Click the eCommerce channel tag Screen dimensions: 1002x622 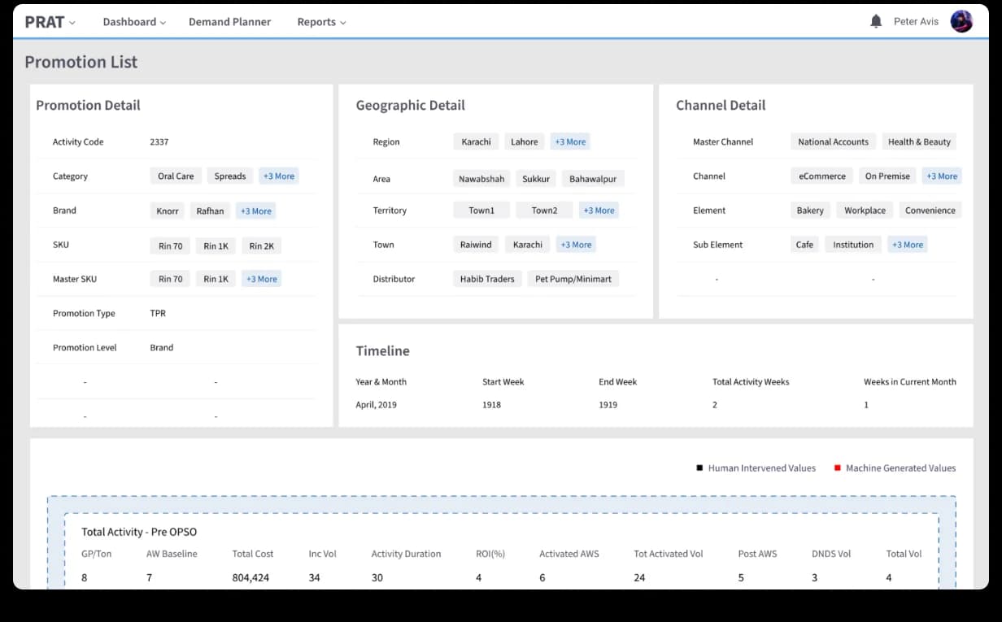822,176
